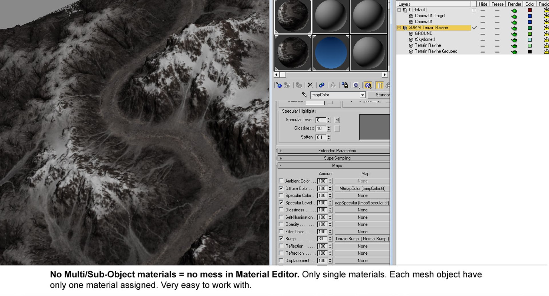Enable the Ambient Color map checkbox

tap(281, 181)
